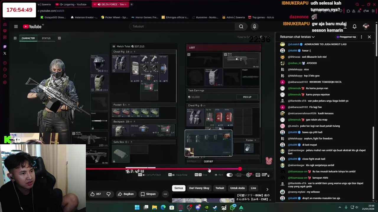This screenshot has width=378, height=212.
Task: Close the live chat replay panel
Action: click(x=369, y=37)
